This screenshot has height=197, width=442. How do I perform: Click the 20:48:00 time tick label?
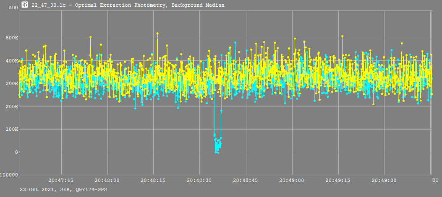[x=107, y=180]
